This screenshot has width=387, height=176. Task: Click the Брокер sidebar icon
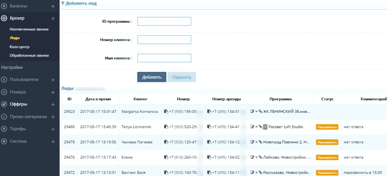(x=4, y=18)
